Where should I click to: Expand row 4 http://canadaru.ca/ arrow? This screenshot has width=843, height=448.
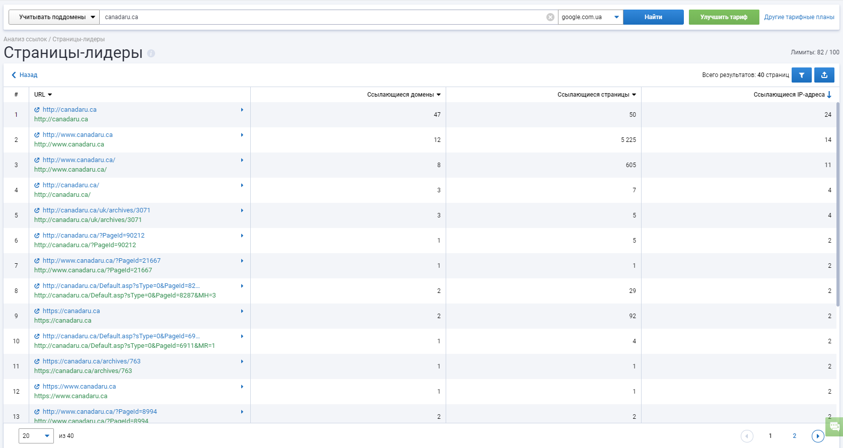(x=242, y=185)
